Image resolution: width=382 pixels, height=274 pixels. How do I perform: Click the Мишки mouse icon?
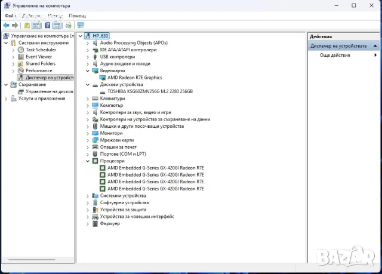point(95,126)
